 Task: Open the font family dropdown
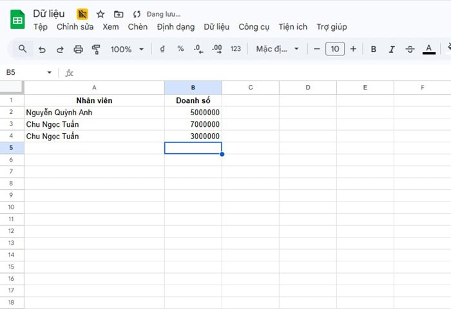tap(278, 49)
